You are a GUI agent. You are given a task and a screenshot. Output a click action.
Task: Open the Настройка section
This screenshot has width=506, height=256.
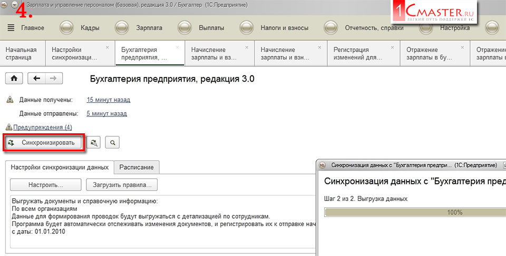[x=455, y=28]
